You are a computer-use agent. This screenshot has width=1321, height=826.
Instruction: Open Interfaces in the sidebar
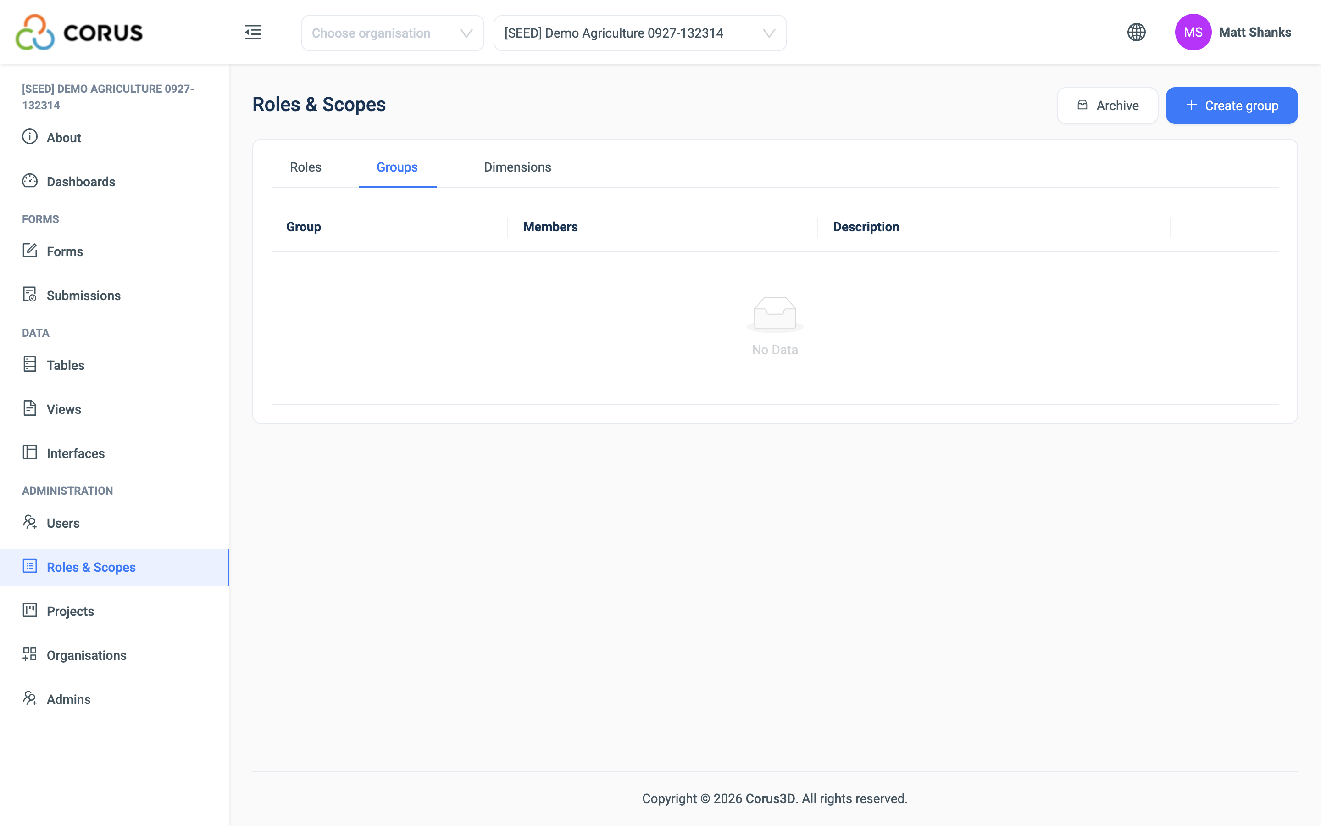tap(115, 453)
